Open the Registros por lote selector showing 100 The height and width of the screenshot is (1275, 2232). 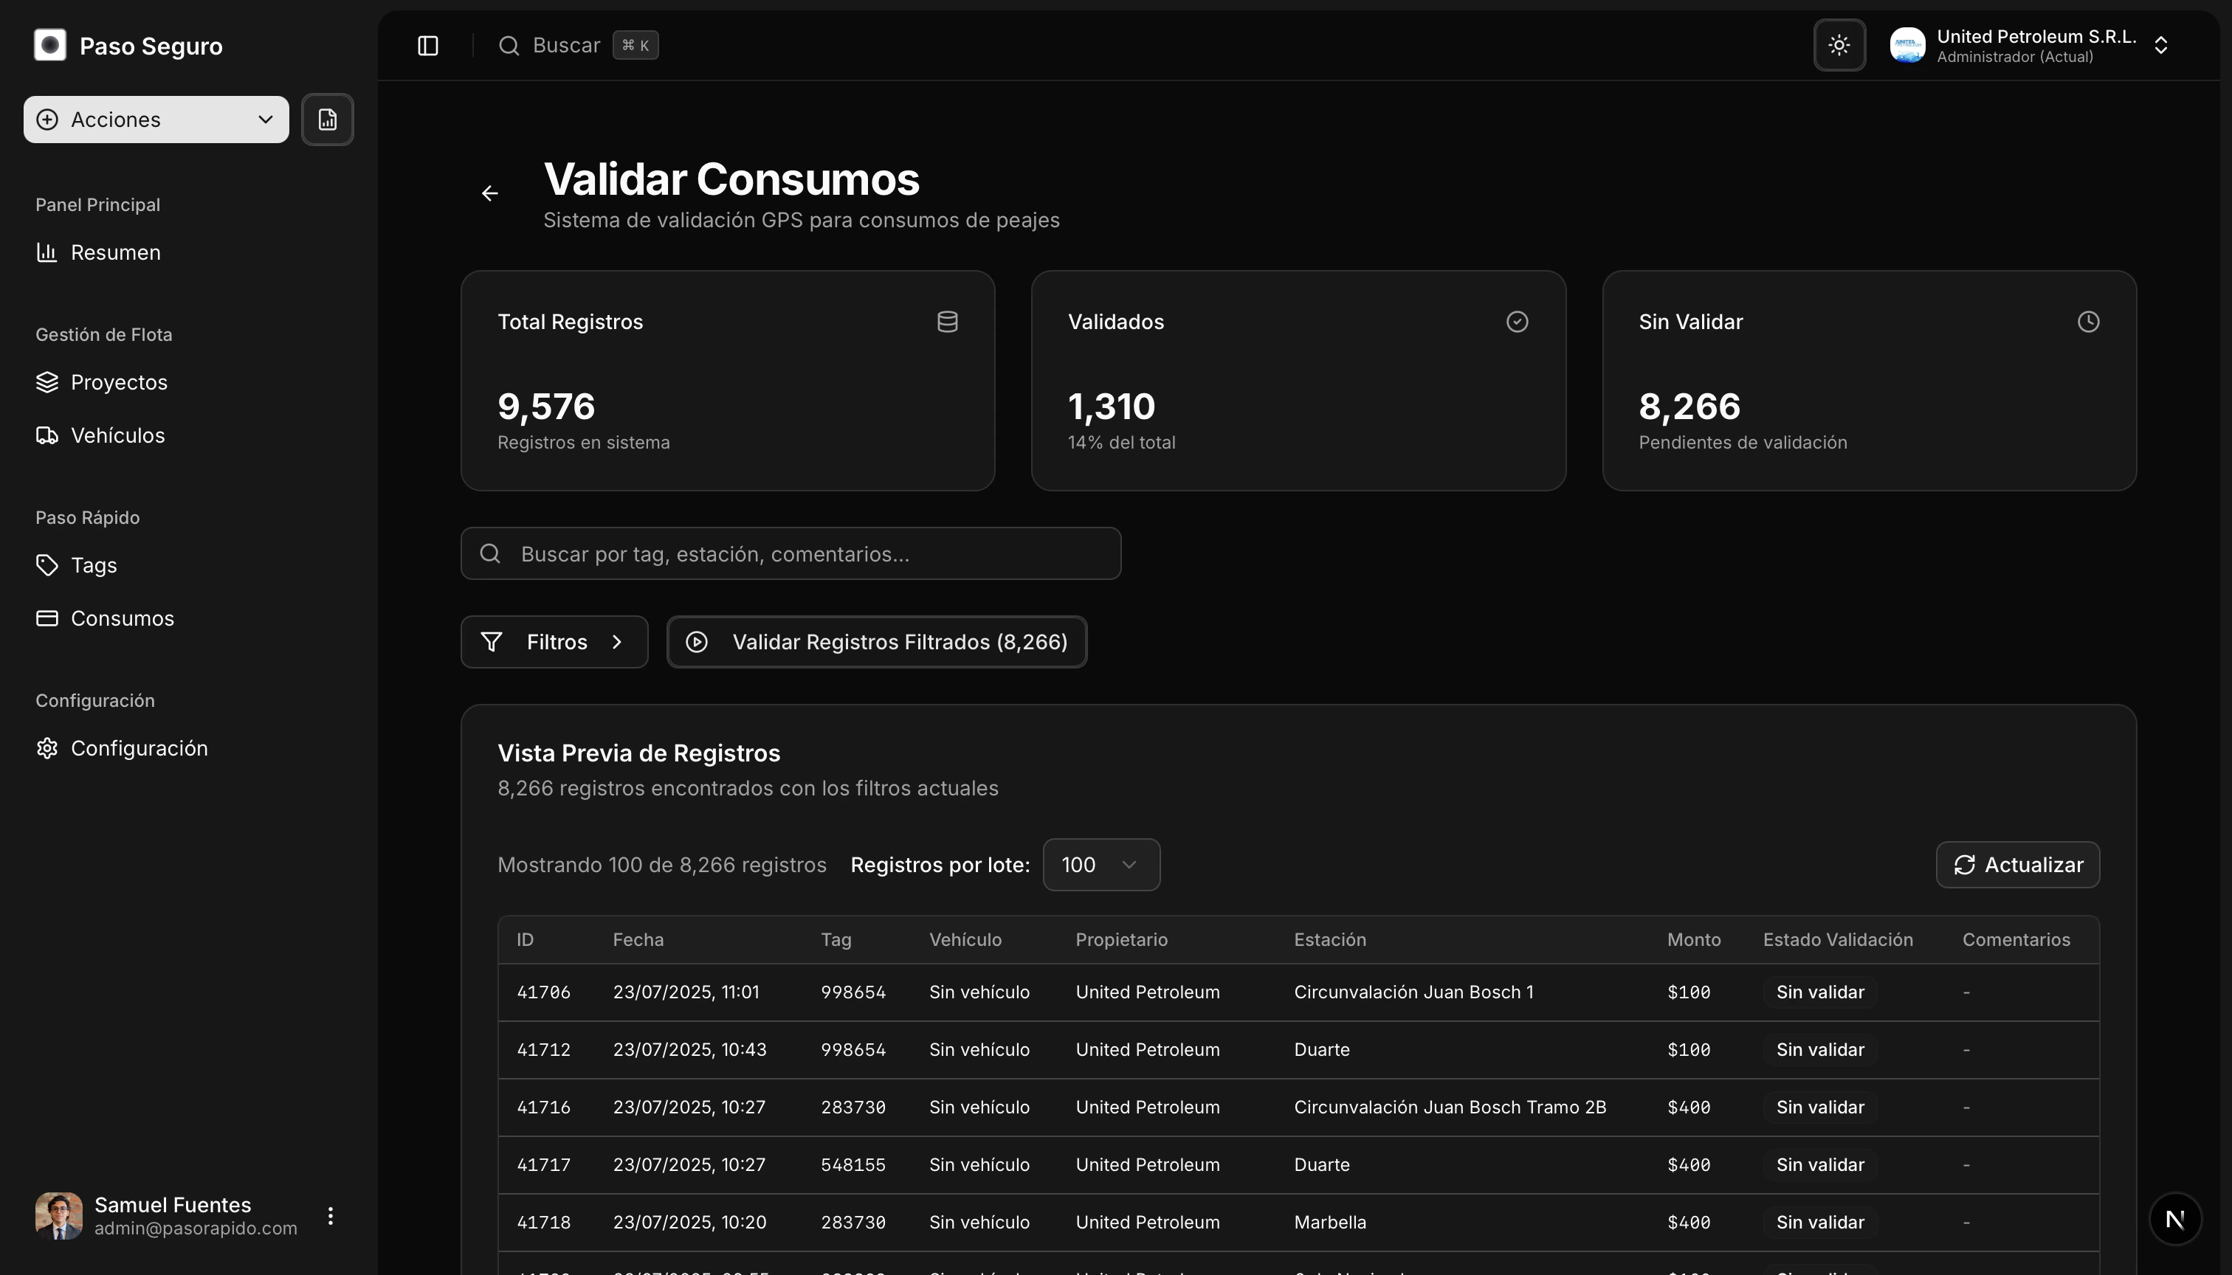1101,864
